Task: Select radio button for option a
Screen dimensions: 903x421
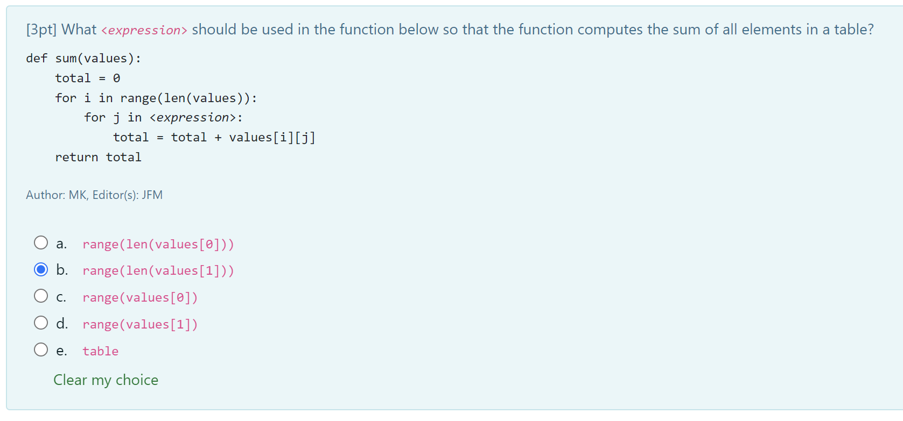Action: point(41,242)
